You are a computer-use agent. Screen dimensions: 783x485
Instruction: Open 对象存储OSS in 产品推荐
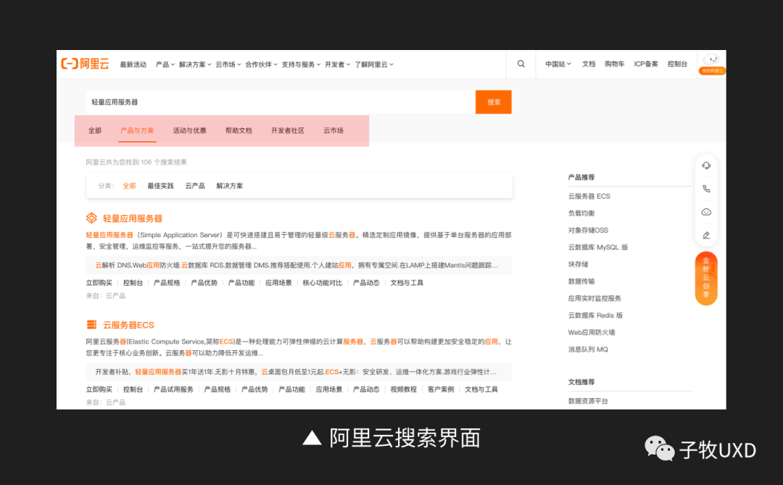[588, 231]
